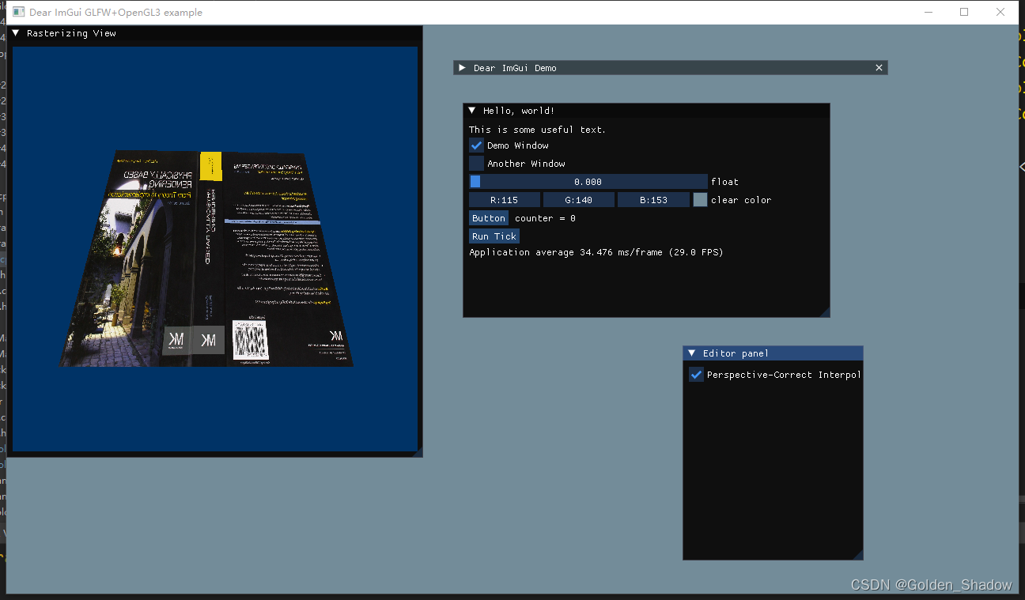This screenshot has width=1025, height=600.
Task: Close the Dear ImGui Demo window
Action: pyautogui.click(x=879, y=68)
